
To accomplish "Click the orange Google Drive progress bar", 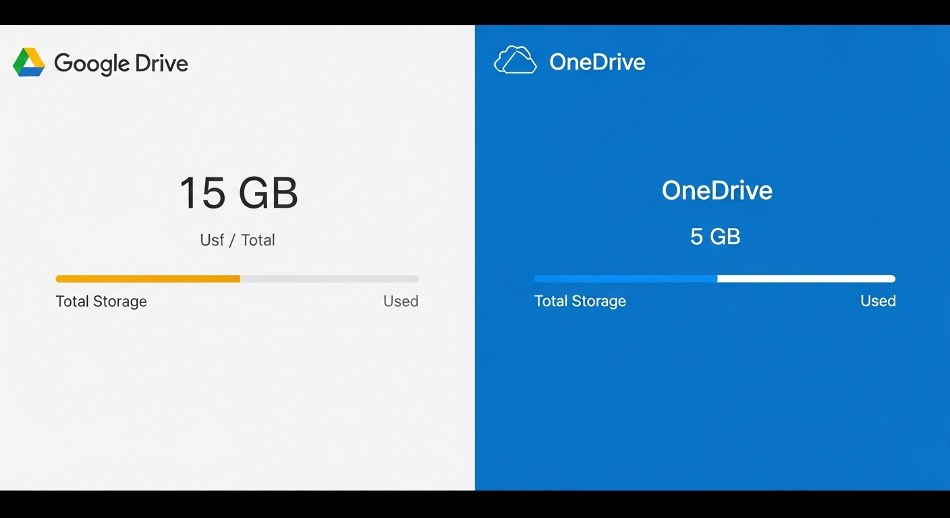I will point(147,278).
